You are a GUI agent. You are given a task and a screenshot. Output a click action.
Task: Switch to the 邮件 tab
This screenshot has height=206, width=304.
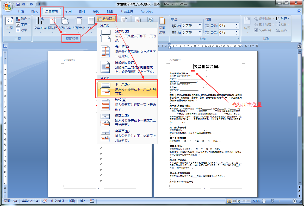click(x=82, y=11)
